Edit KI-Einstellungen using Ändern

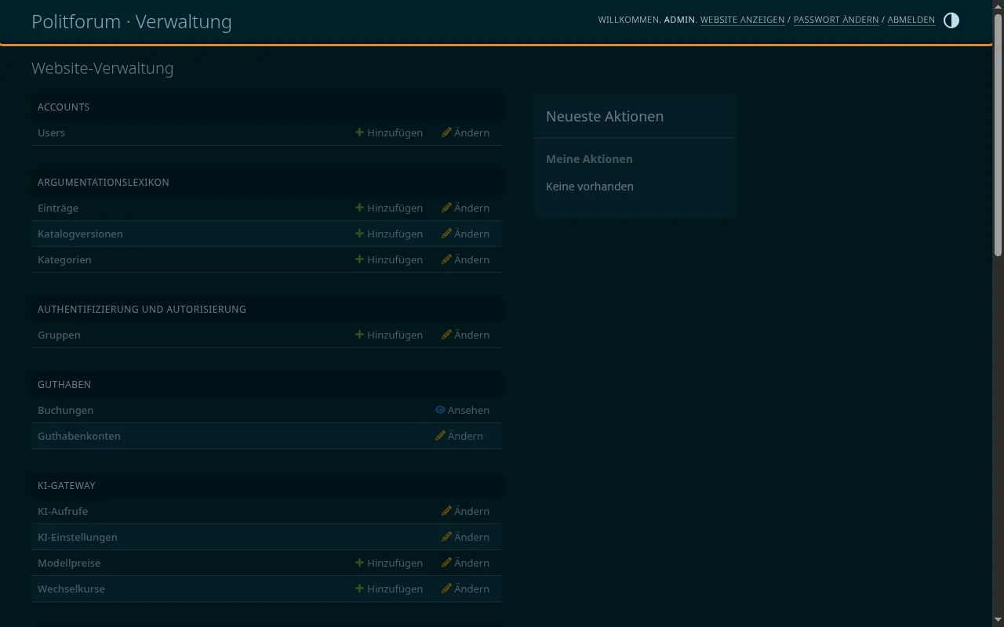click(x=465, y=537)
